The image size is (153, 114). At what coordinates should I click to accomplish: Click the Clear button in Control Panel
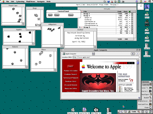click(x=57, y=15)
